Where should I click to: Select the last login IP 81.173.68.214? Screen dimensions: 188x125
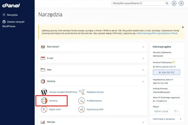coord(160,101)
